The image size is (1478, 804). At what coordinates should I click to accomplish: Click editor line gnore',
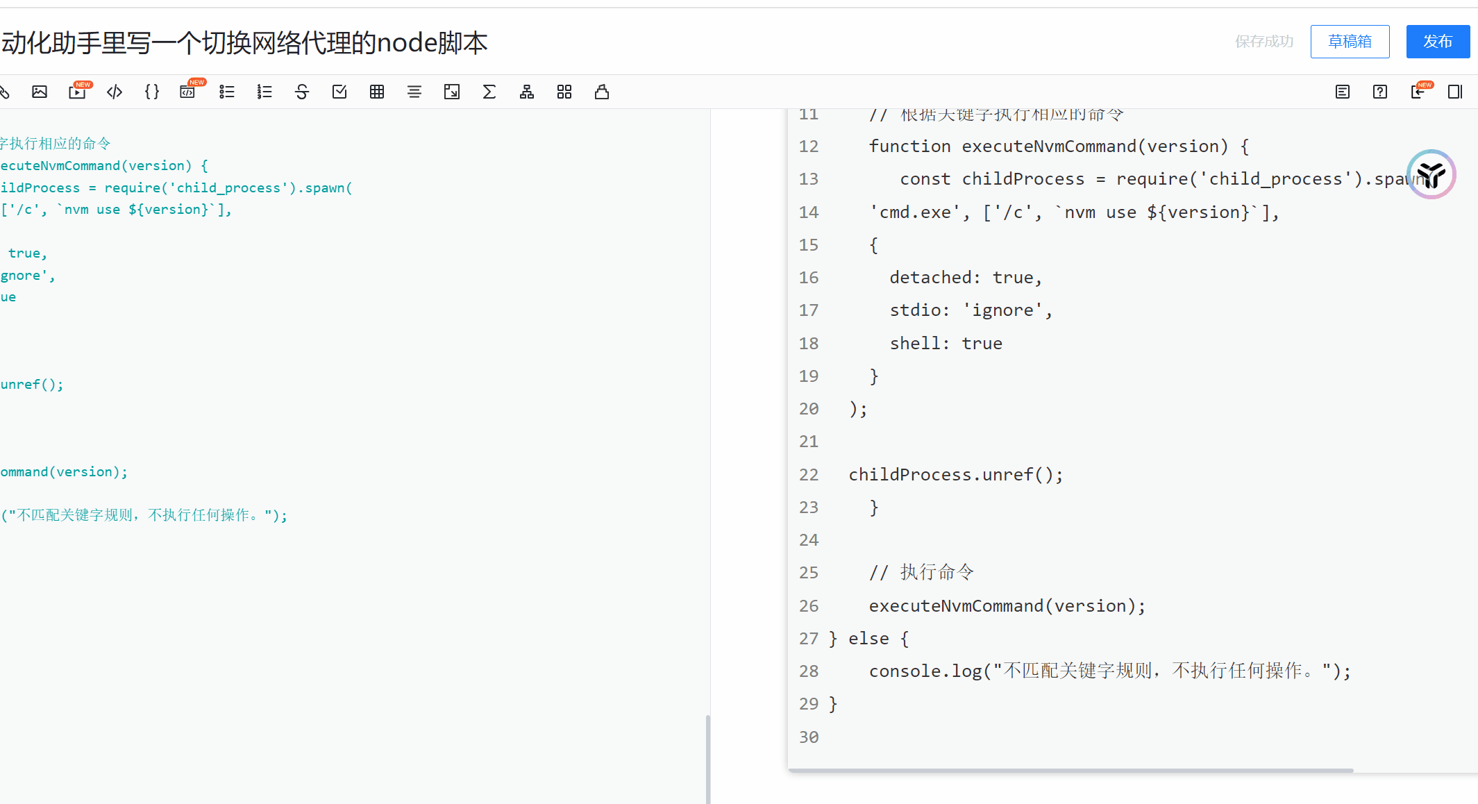(28, 276)
